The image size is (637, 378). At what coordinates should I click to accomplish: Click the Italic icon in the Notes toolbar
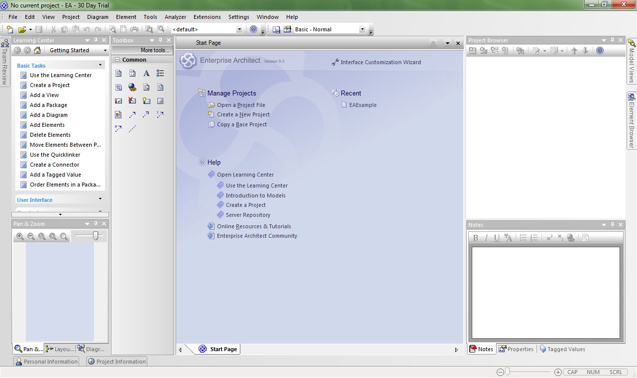coord(486,238)
